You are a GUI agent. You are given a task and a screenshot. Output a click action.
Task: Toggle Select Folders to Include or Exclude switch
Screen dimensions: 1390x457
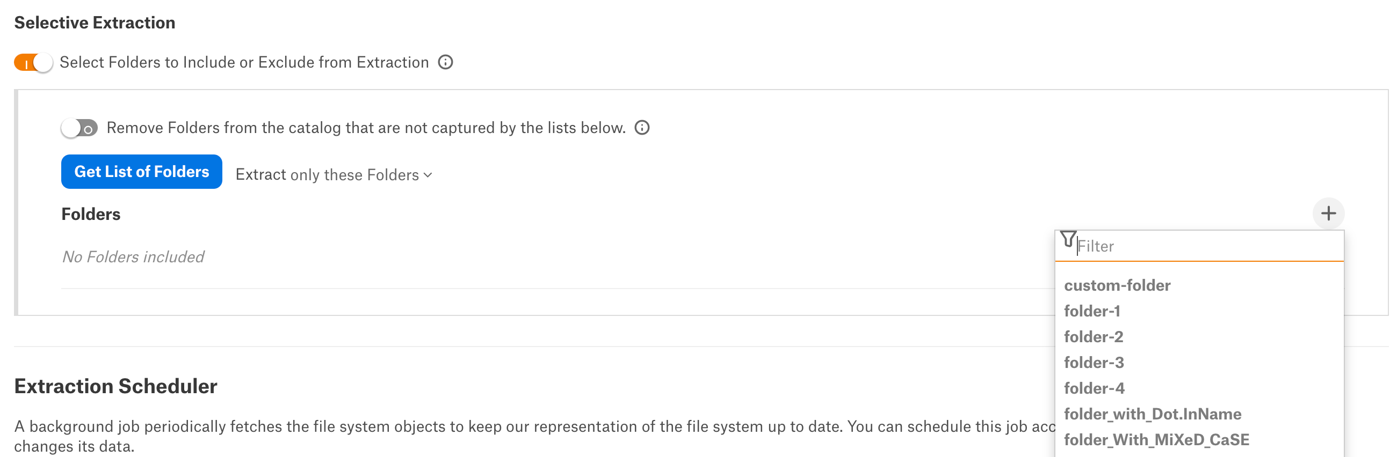(x=33, y=63)
